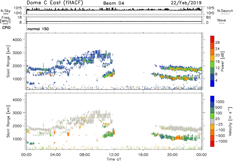This screenshot has width=233, height=161.
Task: Click '3000' tick on velocity panel axis
Action: coord(17,113)
